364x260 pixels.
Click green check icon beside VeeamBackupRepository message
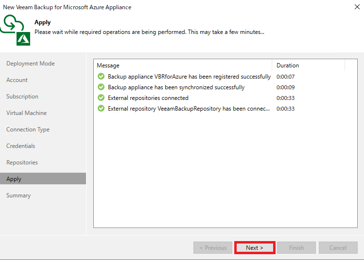(101, 108)
